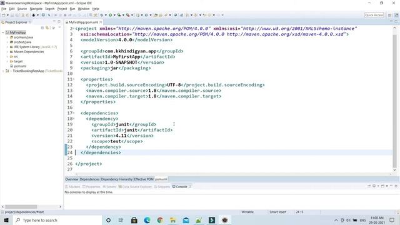Select pom.xml in Project Explorer
Image resolution: width=400 pixels, height=225 pixels.
(x=20, y=66)
